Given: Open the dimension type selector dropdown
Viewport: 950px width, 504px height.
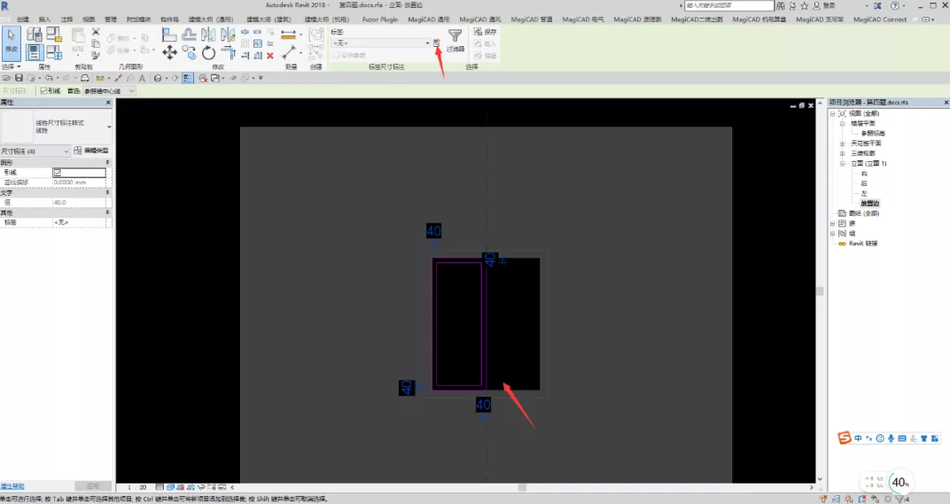Looking at the screenshot, I should (56, 127).
